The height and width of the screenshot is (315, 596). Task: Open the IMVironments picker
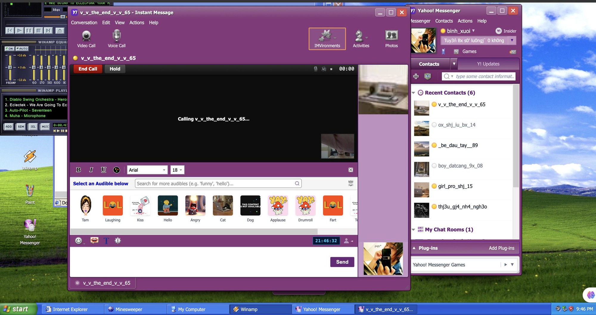[327, 38]
